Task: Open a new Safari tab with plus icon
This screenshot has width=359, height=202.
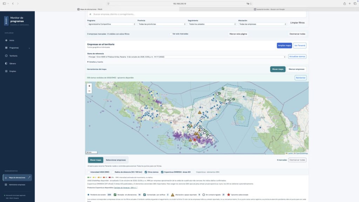Action: point(350,4)
